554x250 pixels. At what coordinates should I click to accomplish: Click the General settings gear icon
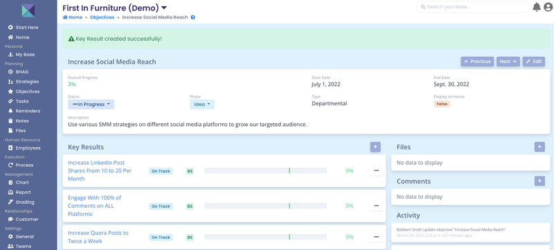[10, 236]
